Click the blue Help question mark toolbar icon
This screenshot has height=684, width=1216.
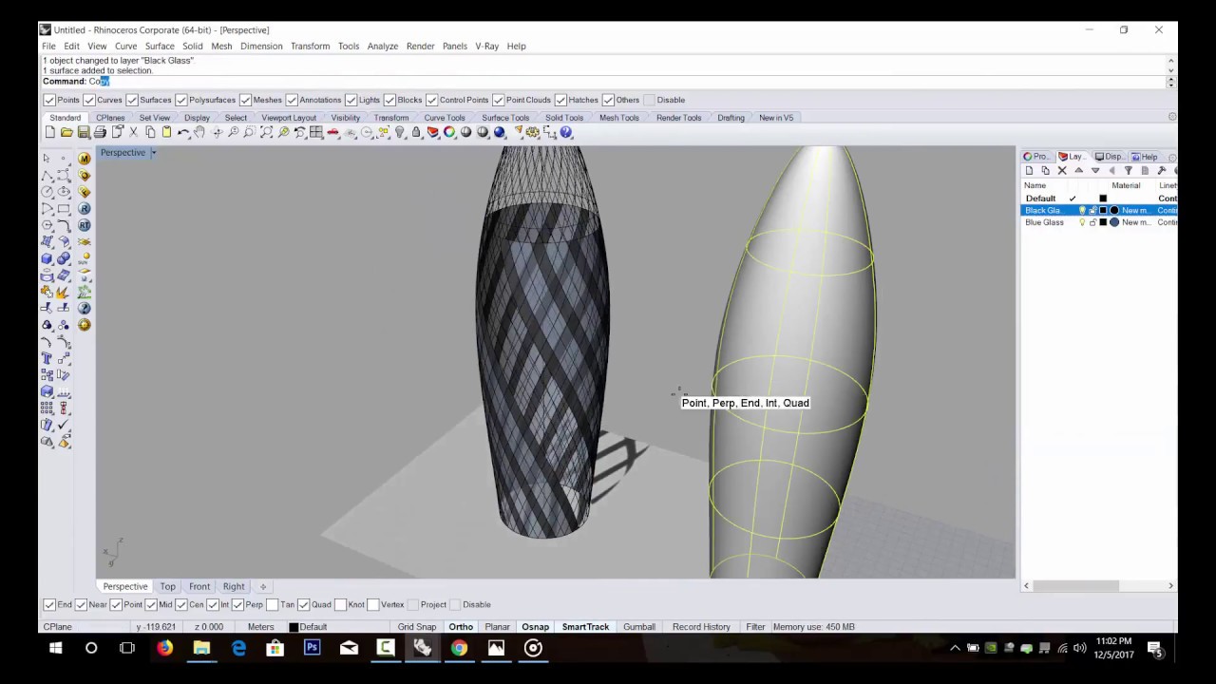coord(566,133)
